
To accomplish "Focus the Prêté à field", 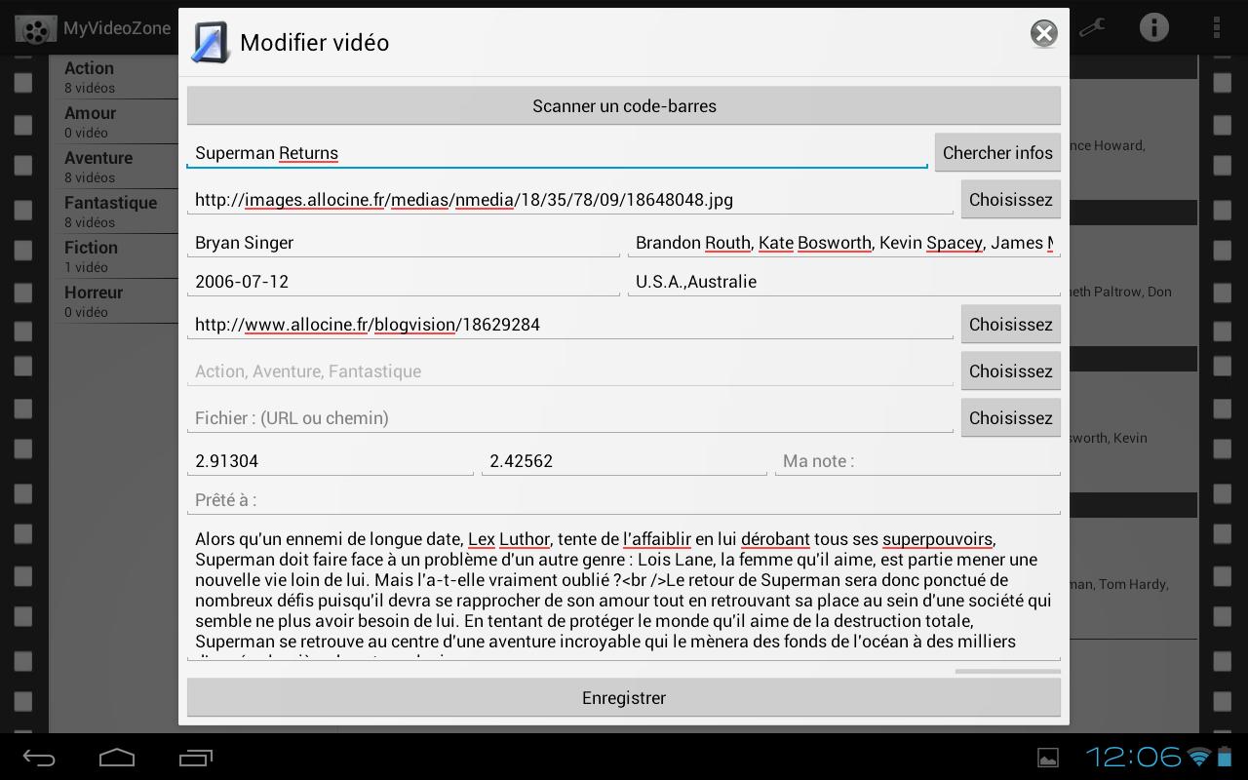I will tap(624, 499).
